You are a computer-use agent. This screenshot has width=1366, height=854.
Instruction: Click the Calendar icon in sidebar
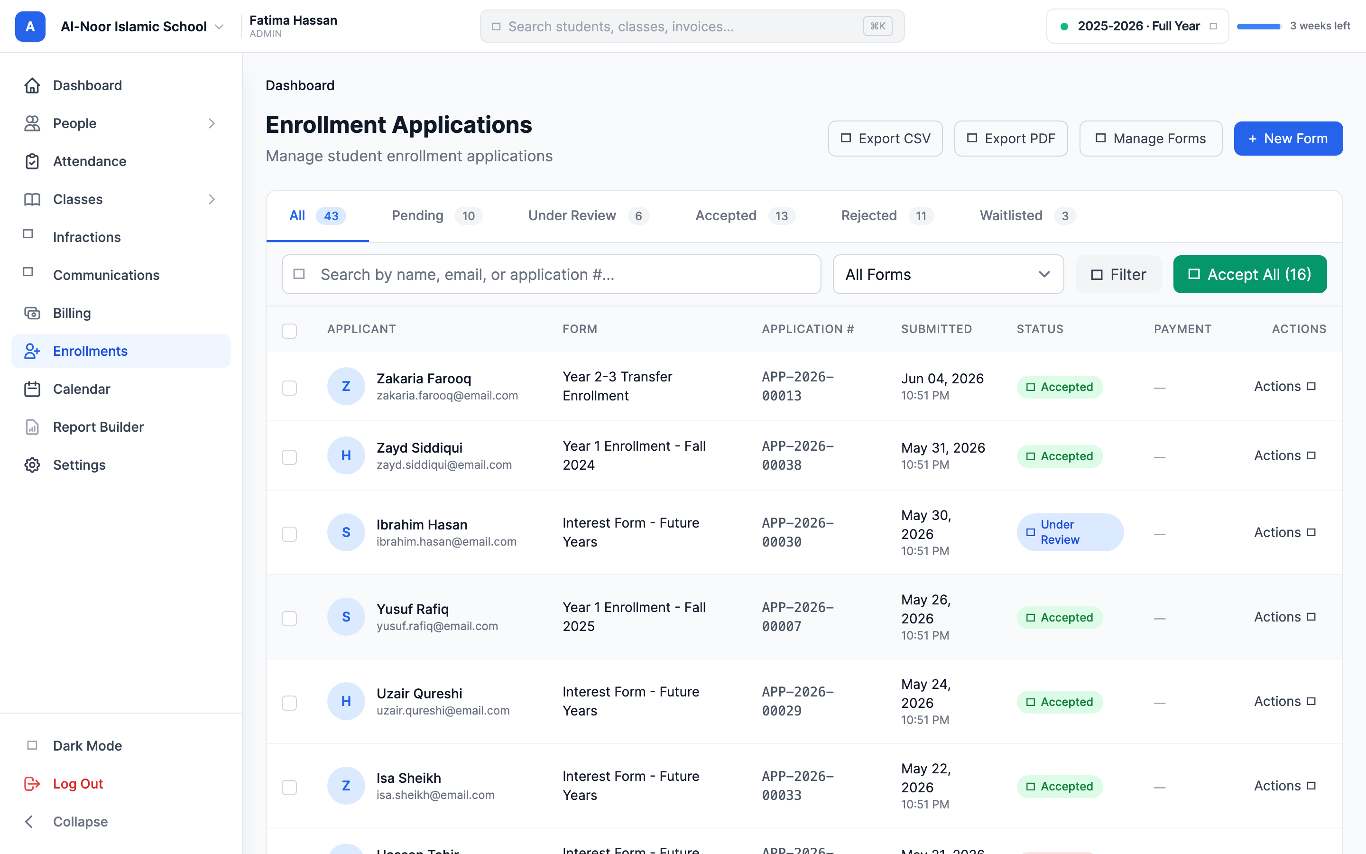32,389
